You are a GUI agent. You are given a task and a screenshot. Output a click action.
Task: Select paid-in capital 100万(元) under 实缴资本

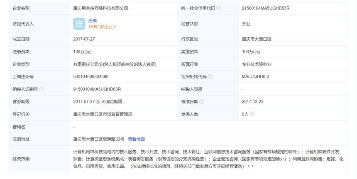click(x=251, y=51)
